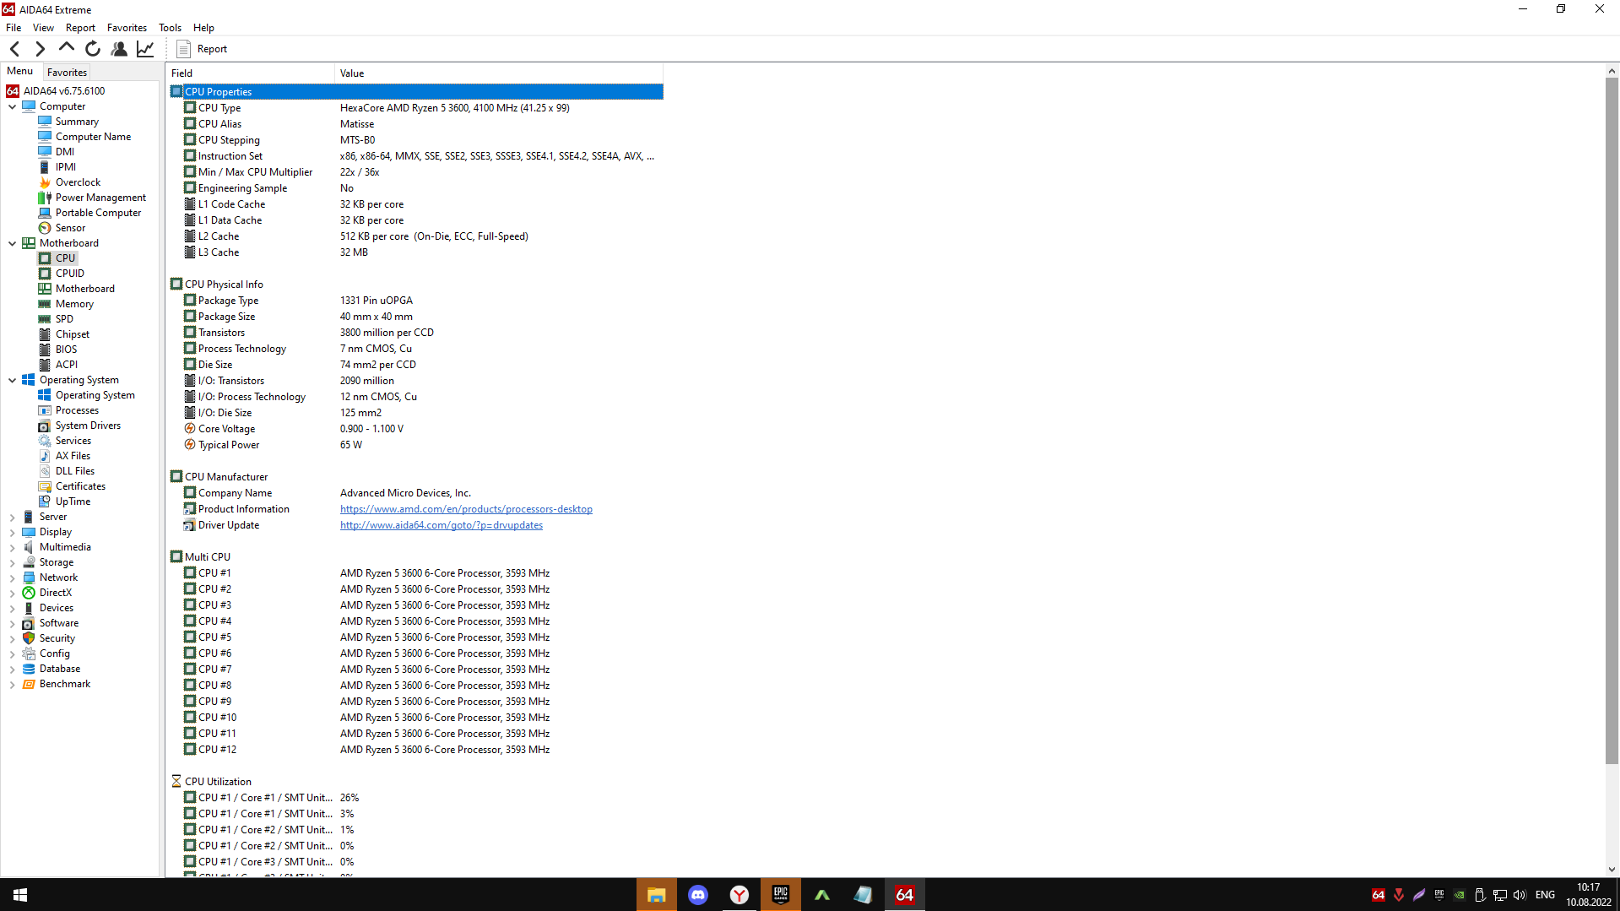Expand the DirectX tree node
The height and width of the screenshot is (911, 1620).
13,593
